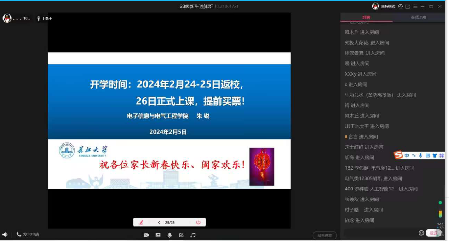Click the music note icon

point(193,235)
